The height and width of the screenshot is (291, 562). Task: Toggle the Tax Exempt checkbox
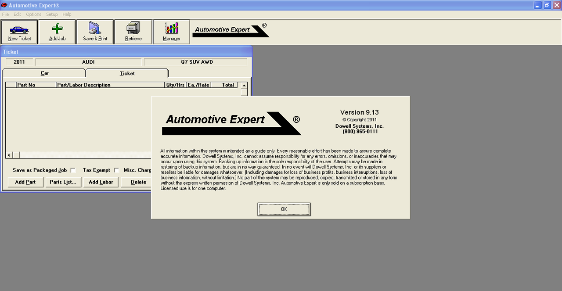click(x=116, y=170)
